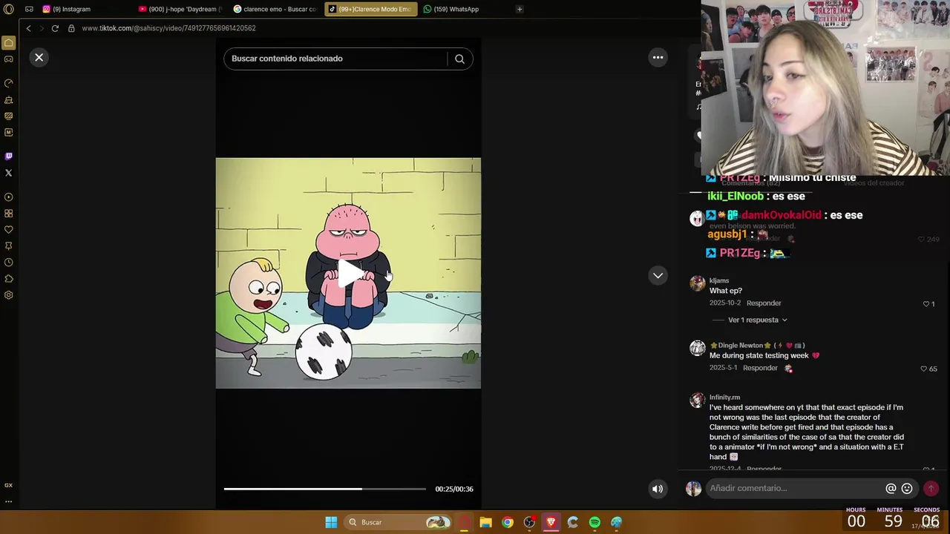Open OBS Studio from taskbar
950x534 pixels.
tap(529, 522)
